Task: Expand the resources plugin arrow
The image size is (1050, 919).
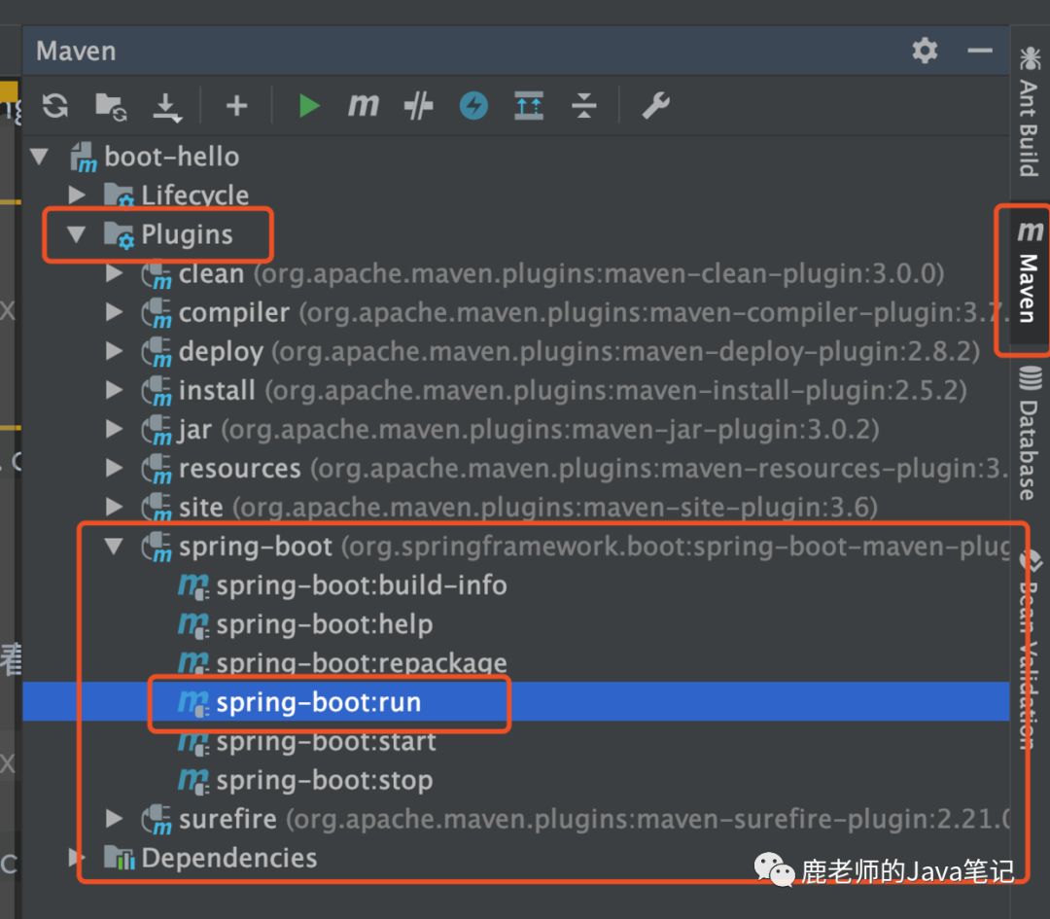Action: [115, 468]
